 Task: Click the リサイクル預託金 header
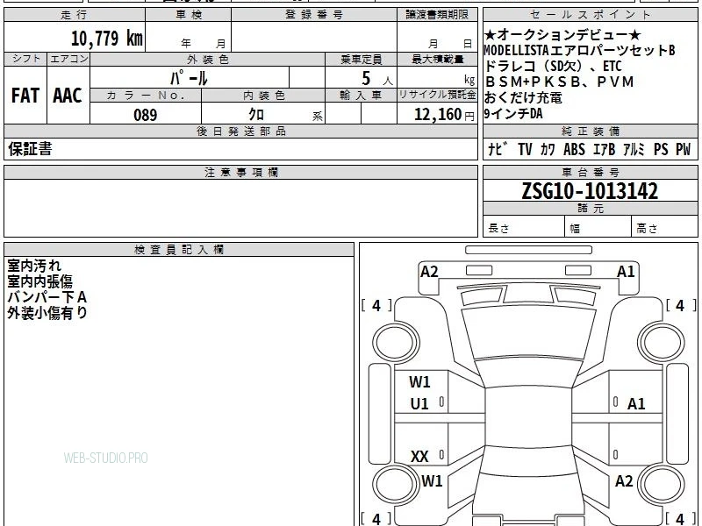click(x=437, y=96)
